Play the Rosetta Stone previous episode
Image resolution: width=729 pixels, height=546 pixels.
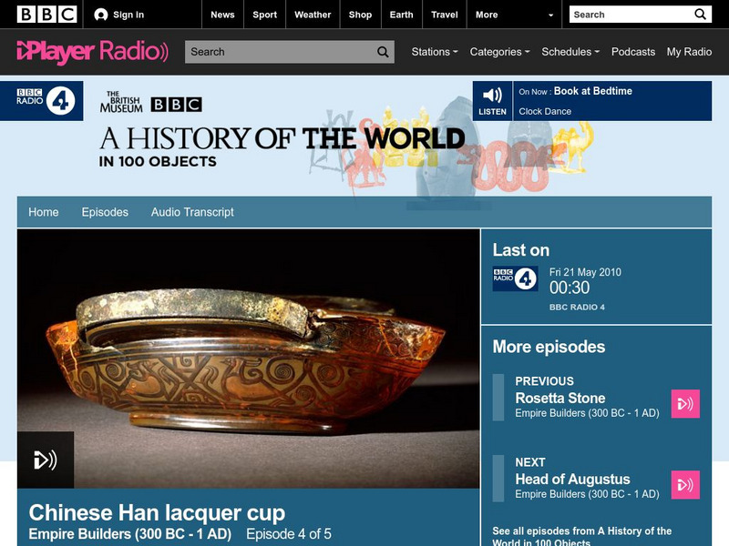[x=685, y=403]
